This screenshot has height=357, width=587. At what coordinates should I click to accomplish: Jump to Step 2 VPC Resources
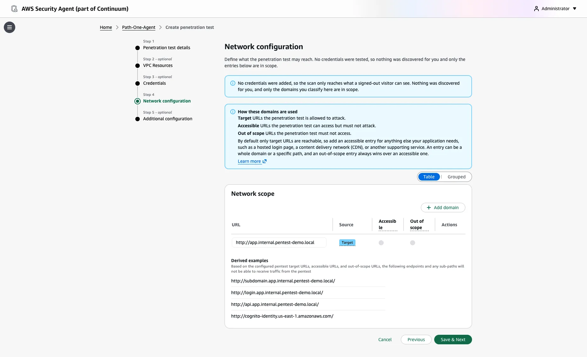click(158, 65)
